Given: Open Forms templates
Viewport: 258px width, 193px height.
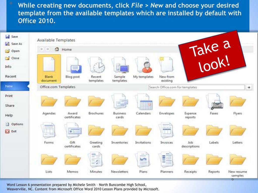Looking at the screenshot, I should click(x=49, y=134).
